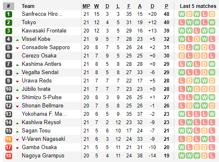Click the green rank 1 badge

pyautogui.click(x=9, y=14)
